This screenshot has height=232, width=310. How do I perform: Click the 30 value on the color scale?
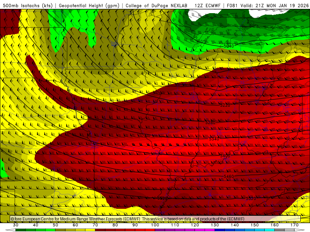pos(15,225)
